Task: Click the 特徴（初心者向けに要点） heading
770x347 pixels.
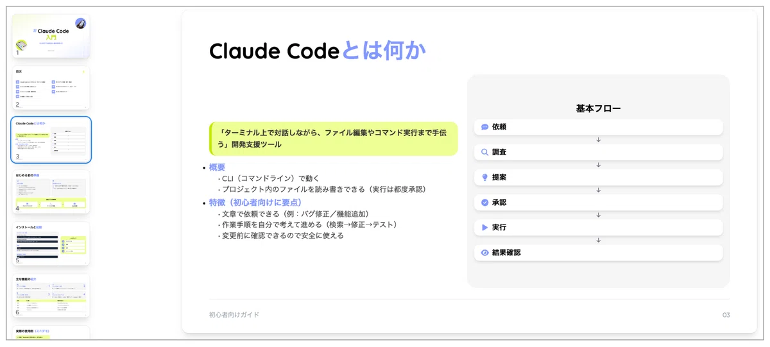Action: point(255,202)
